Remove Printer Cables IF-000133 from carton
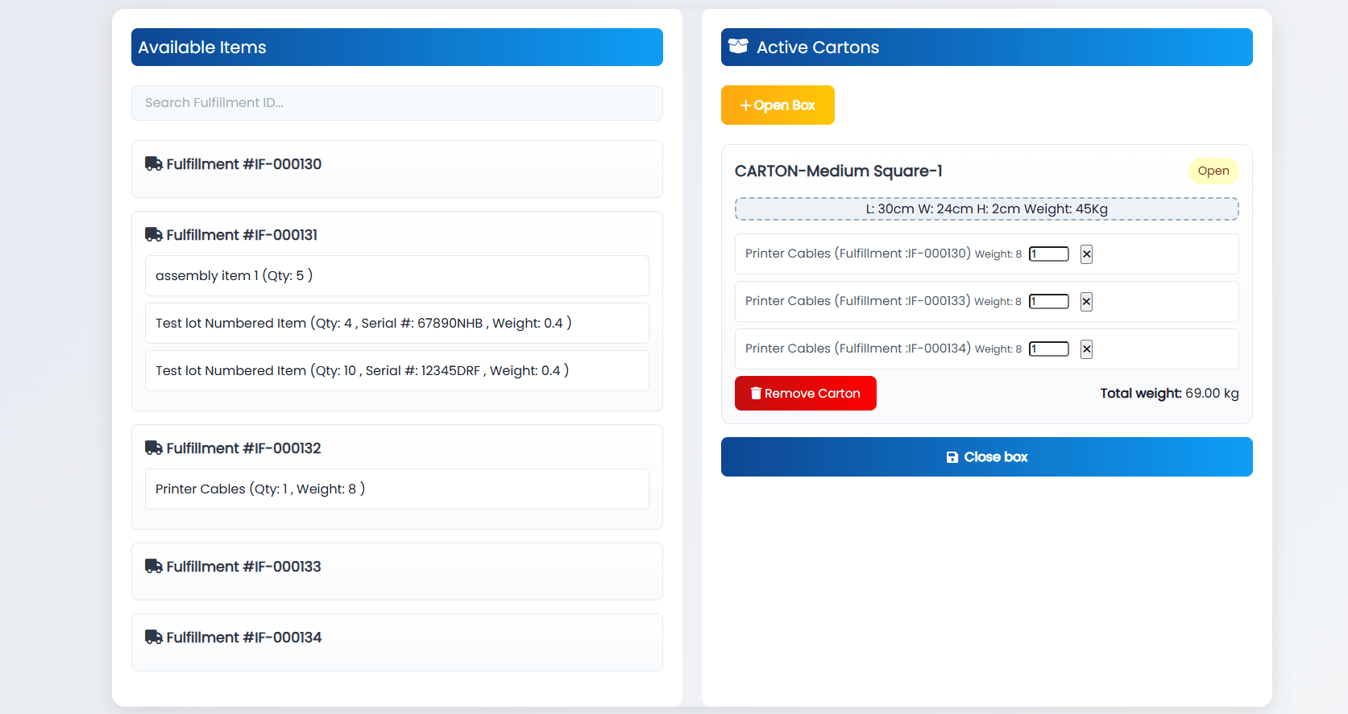Screen dimensions: 1348x714 pyautogui.click(x=1086, y=302)
